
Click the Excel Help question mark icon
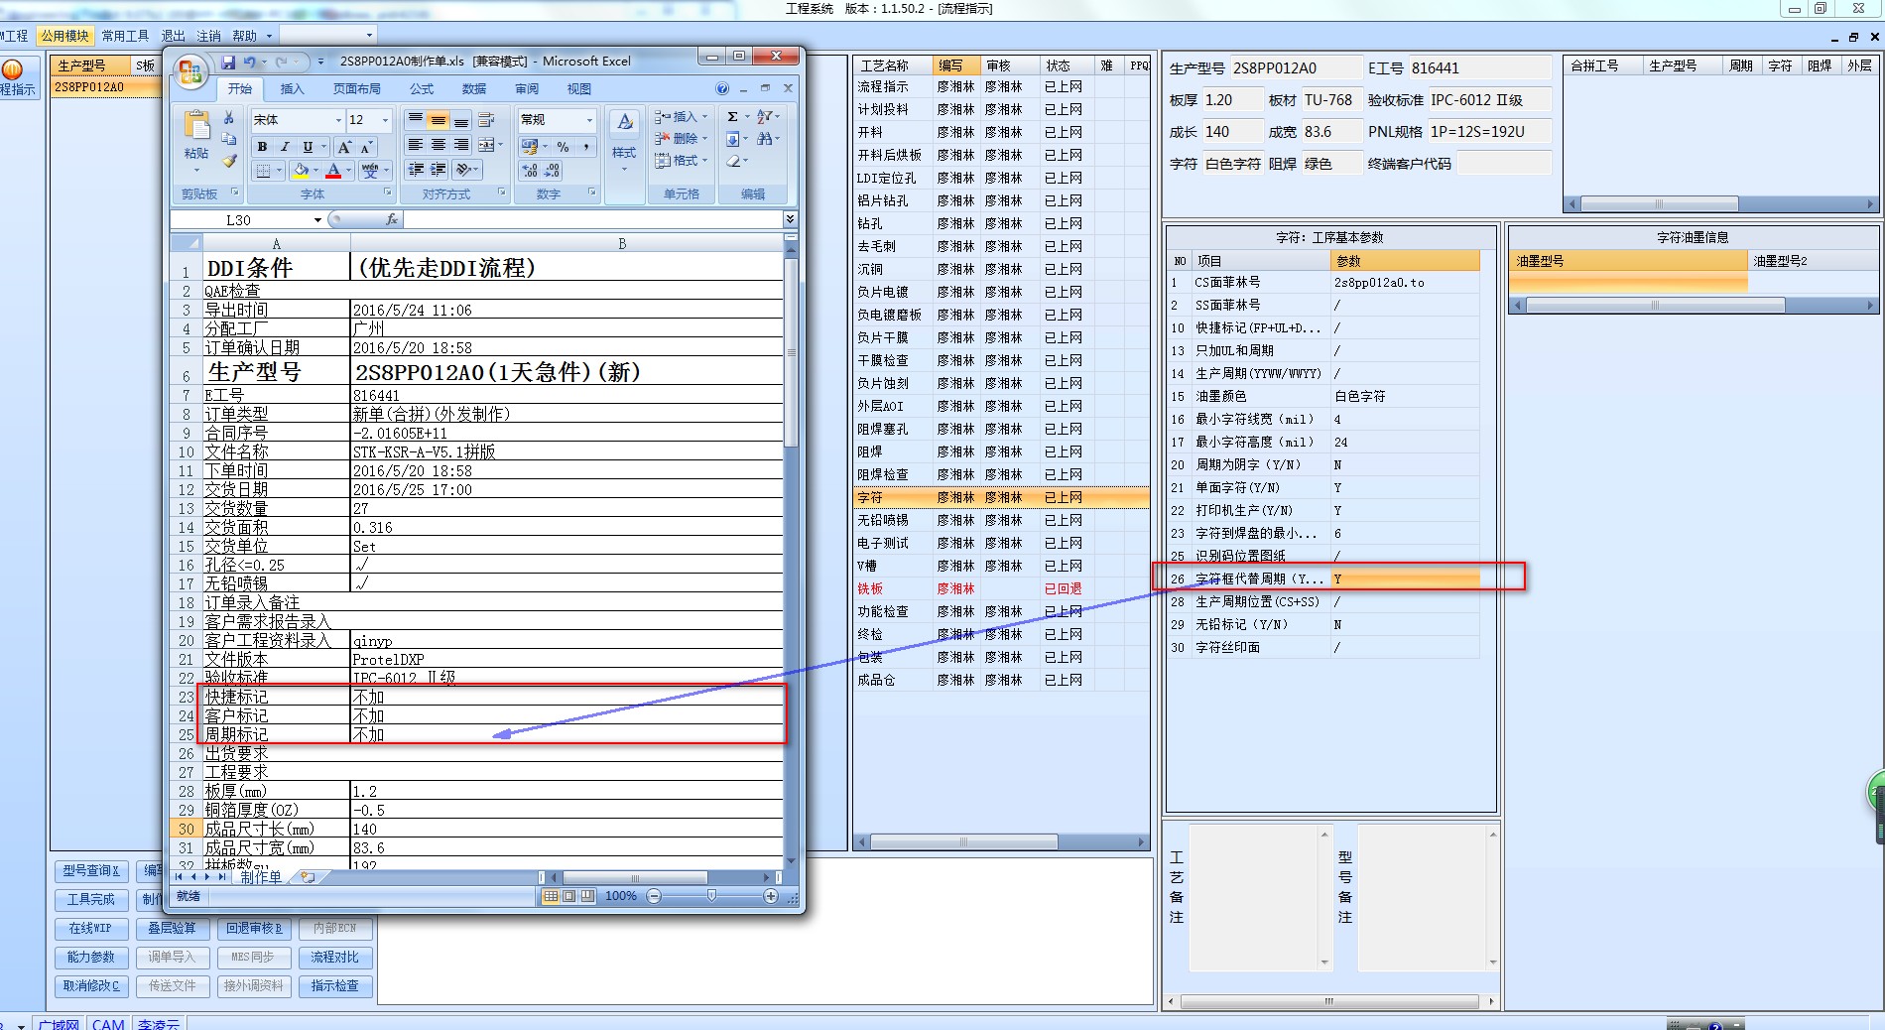click(x=722, y=88)
